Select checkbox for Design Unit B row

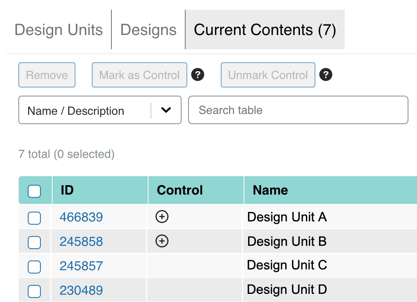34,242
